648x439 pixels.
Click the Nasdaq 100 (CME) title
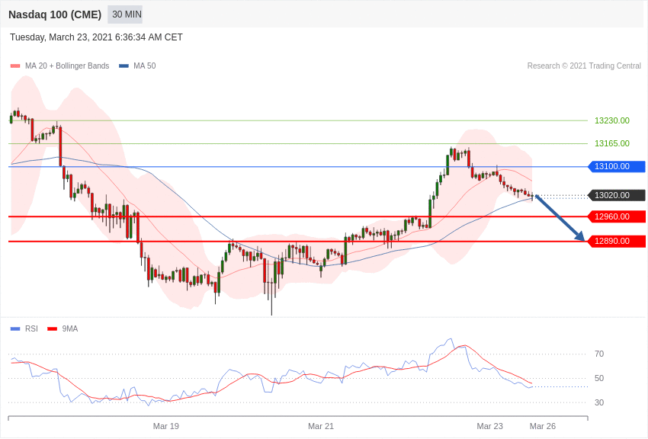click(x=55, y=14)
